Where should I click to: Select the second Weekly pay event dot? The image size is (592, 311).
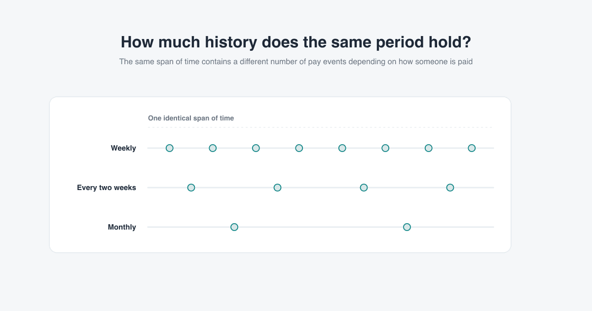[213, 148]
